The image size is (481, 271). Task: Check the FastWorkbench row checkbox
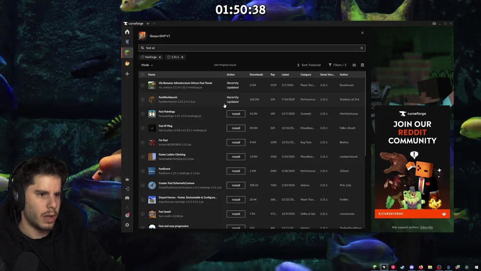[x=142, y=99]
